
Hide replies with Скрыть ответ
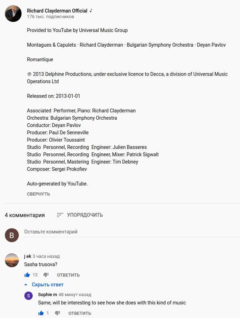pyautogui.click(x=47, y=285)
